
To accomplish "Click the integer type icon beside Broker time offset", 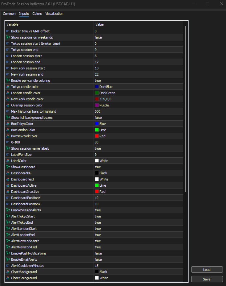I will (8, 31).
